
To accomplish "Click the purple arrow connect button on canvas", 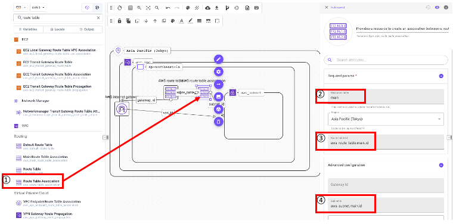I will click(x=219, y=84).
